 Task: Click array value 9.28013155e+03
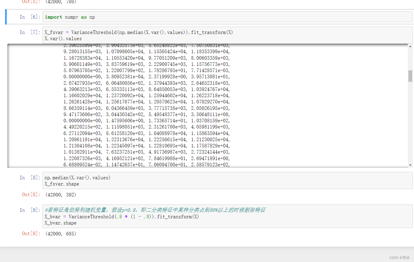[x=82, y=52]
